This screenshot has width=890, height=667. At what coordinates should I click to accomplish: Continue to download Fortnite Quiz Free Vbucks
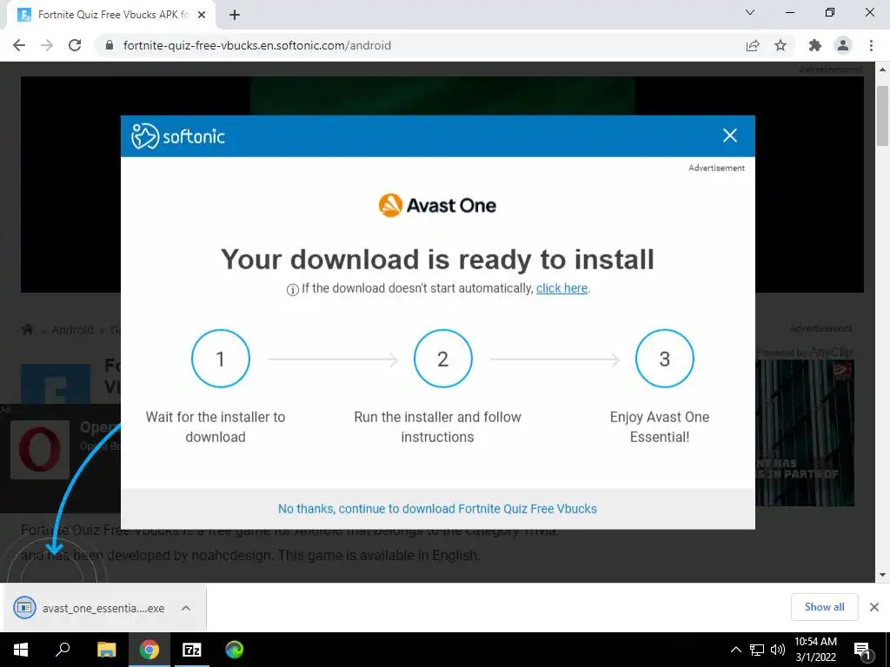437,509
